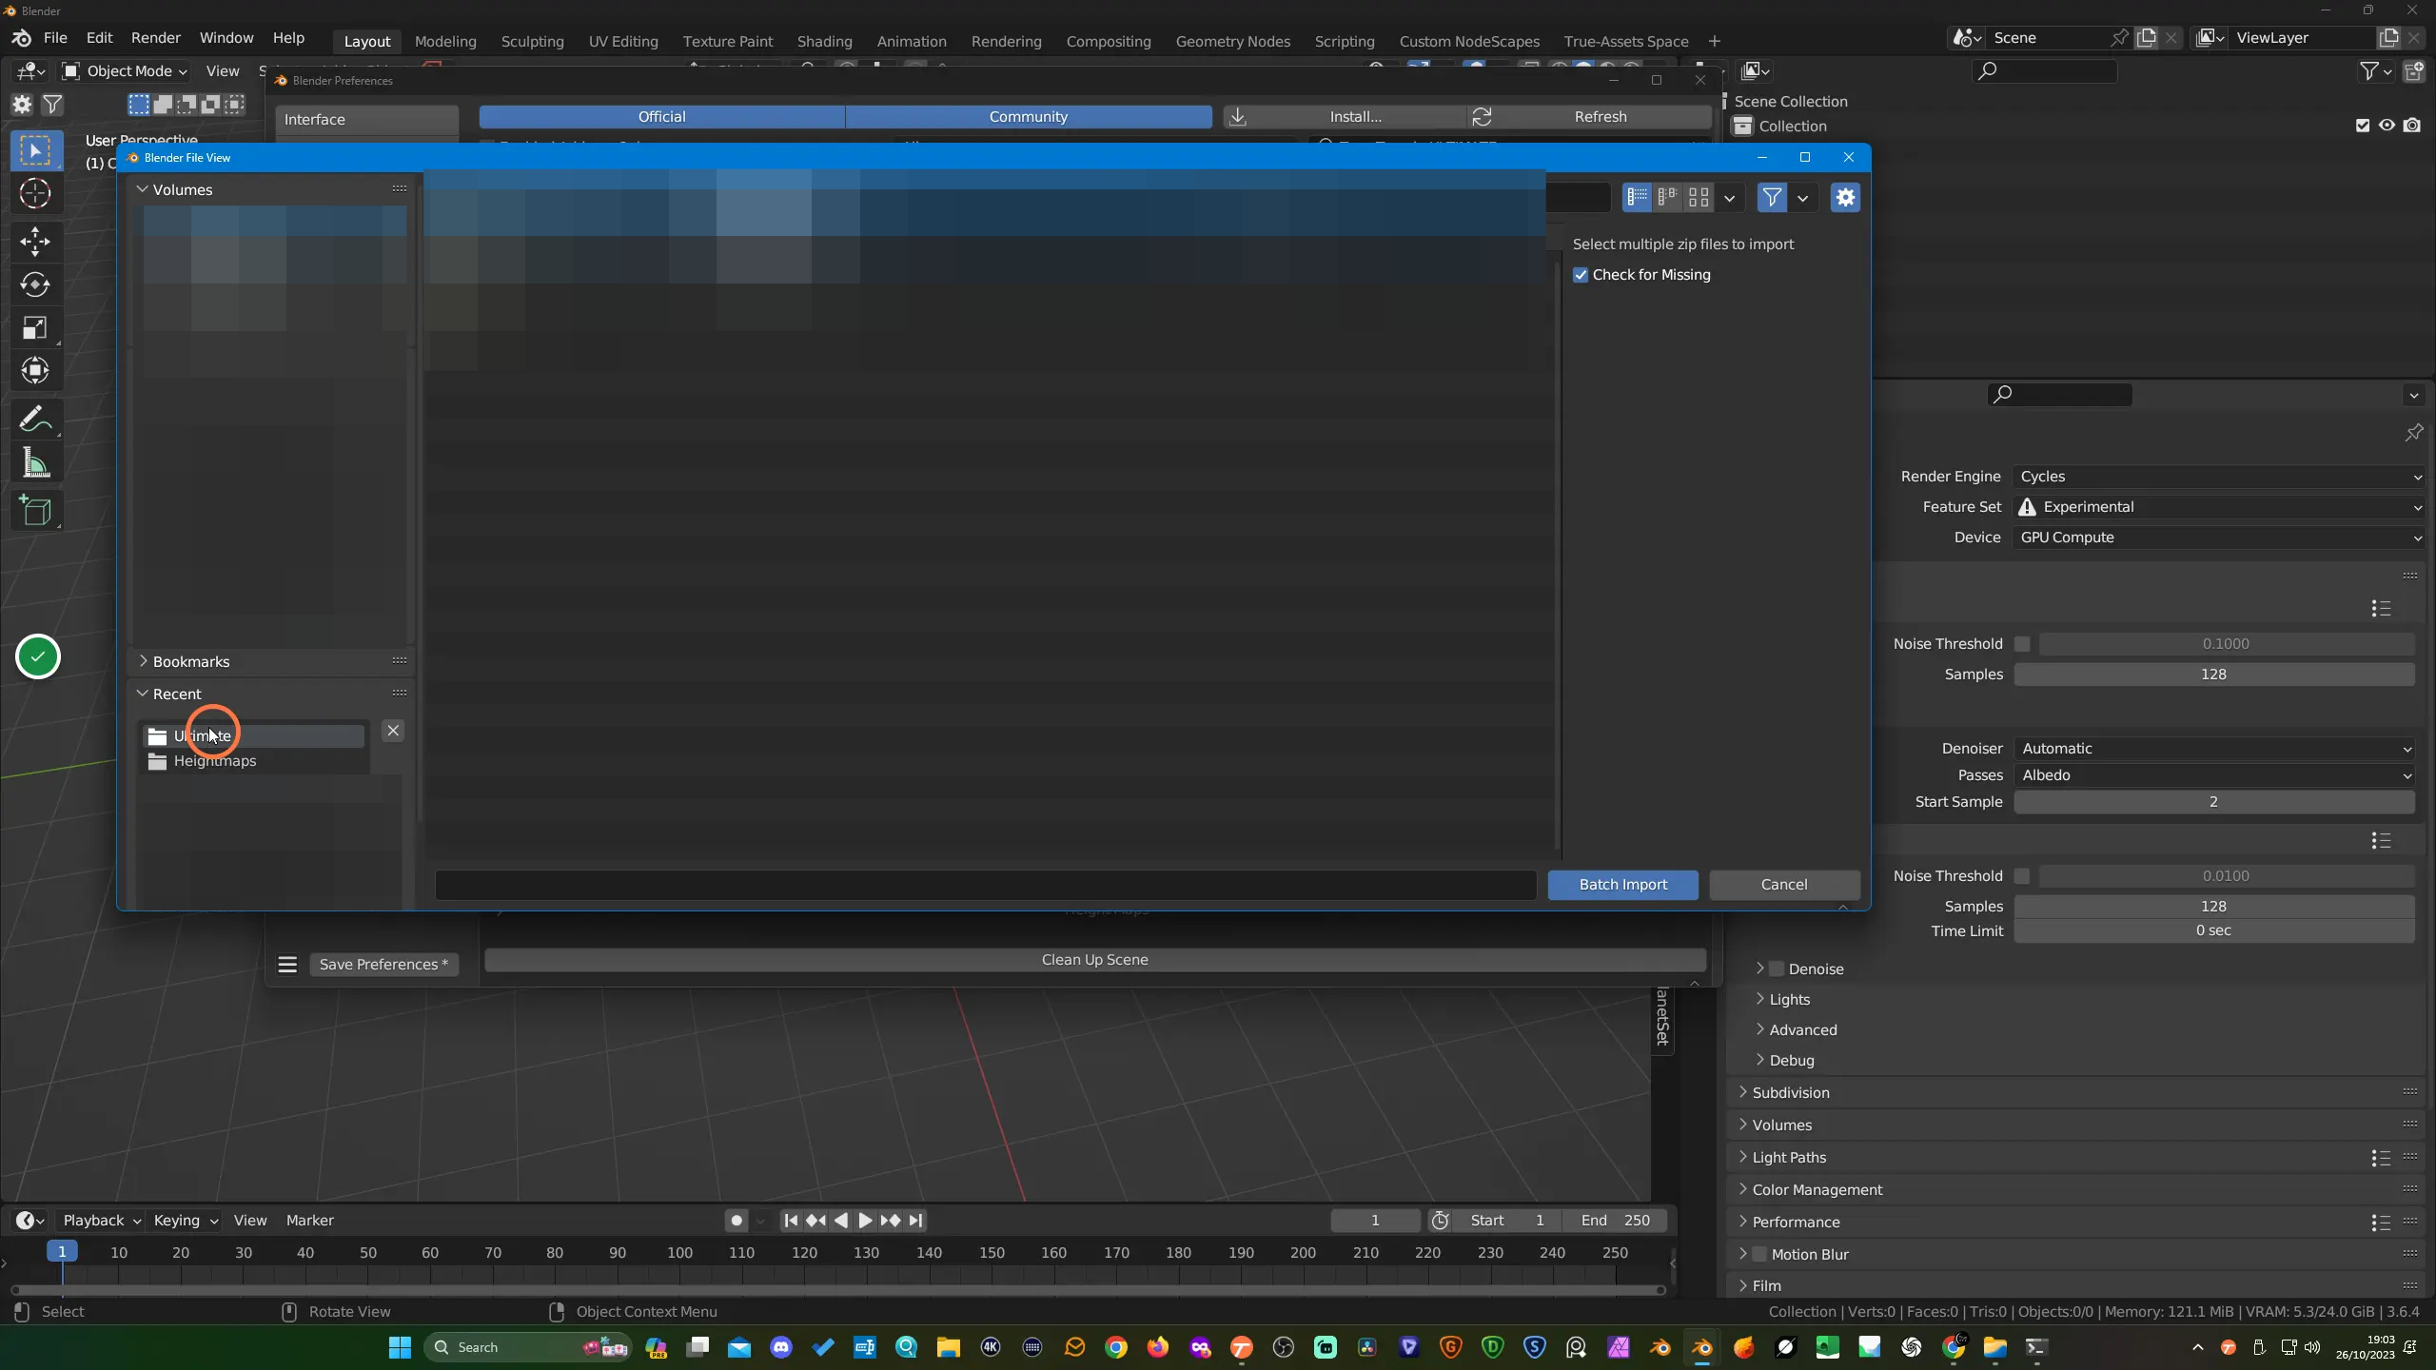The image size is (2436, 1370).
Task: Switch file view to horizontal list display
Action: pos(1668,198)
